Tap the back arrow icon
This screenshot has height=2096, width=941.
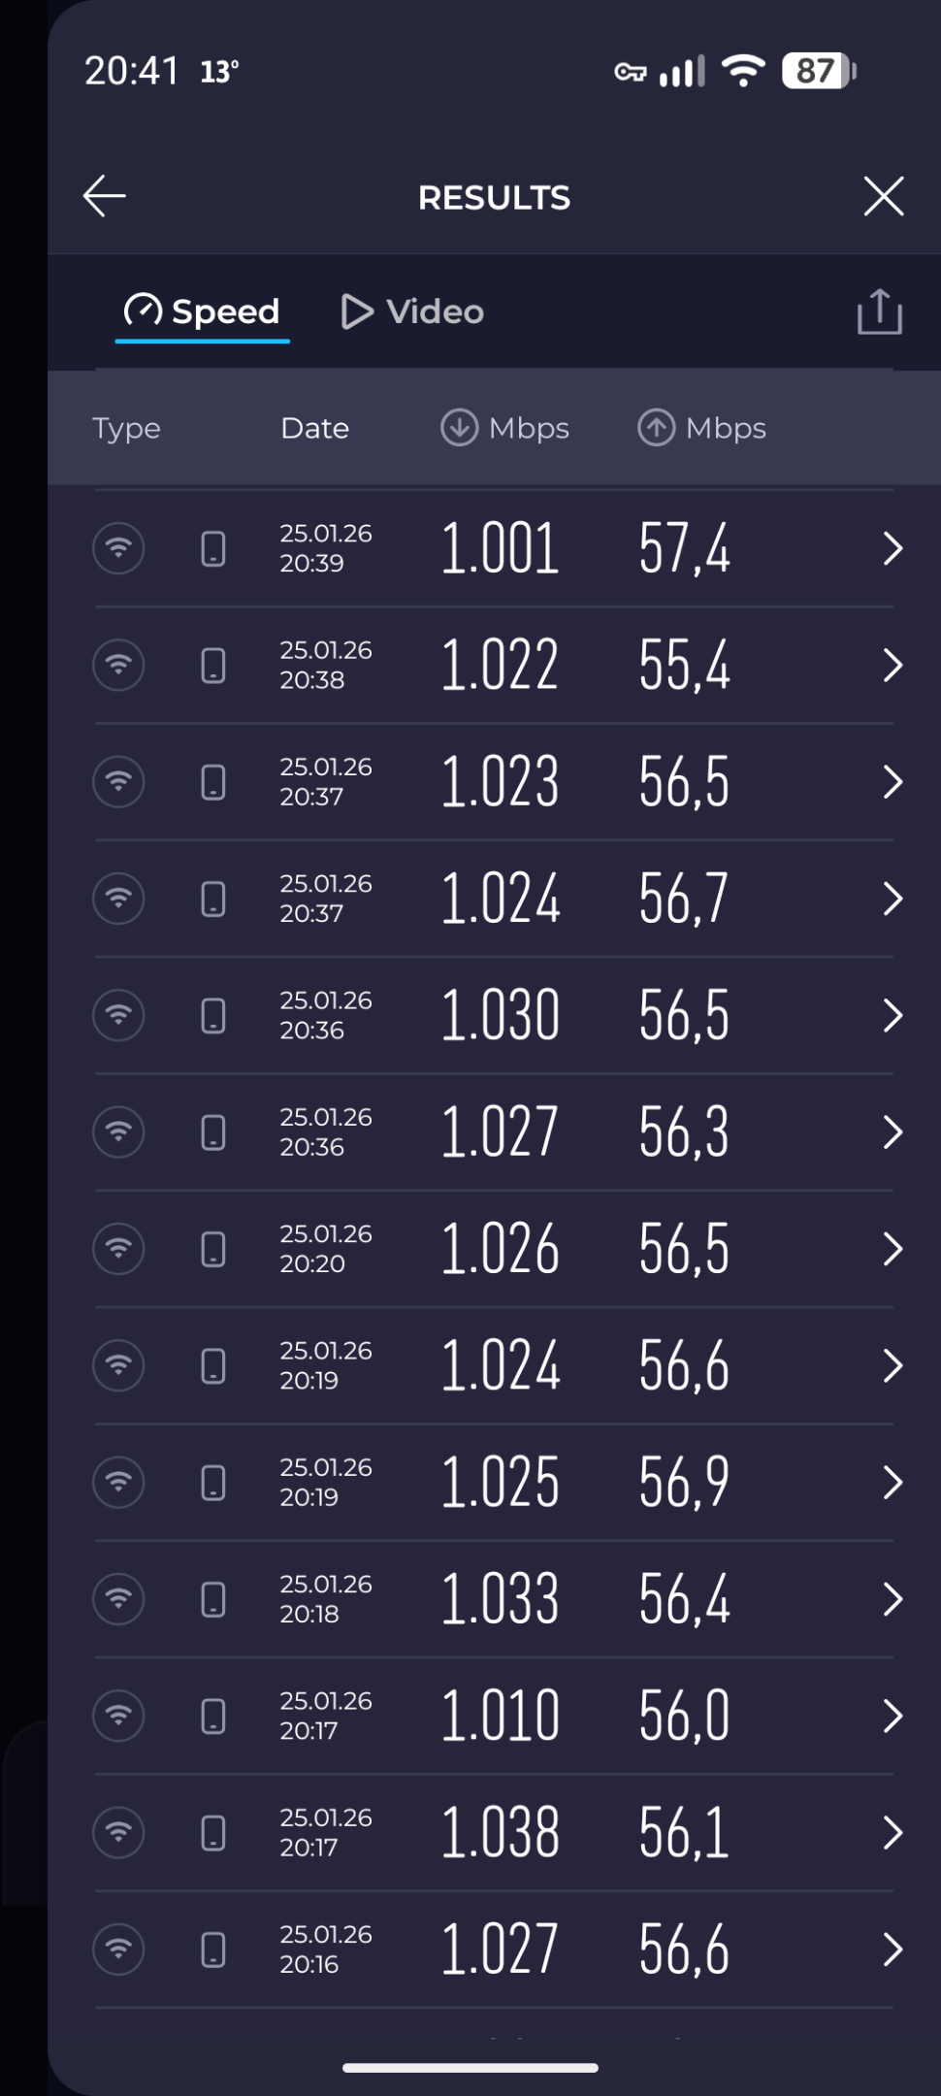105,197
